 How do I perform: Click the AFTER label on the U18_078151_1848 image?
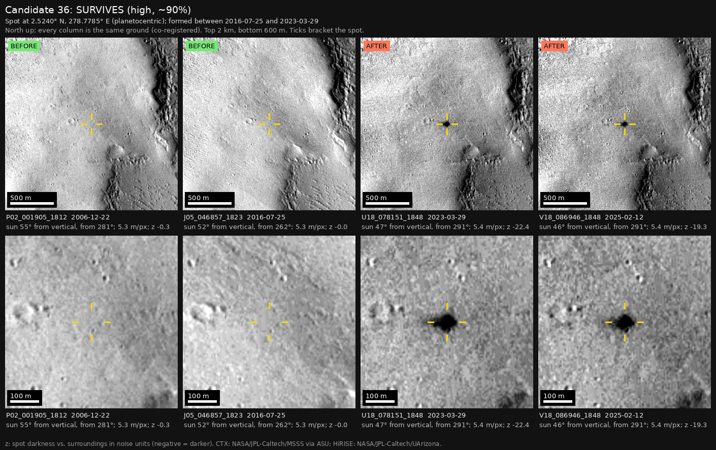click(376, 46)
